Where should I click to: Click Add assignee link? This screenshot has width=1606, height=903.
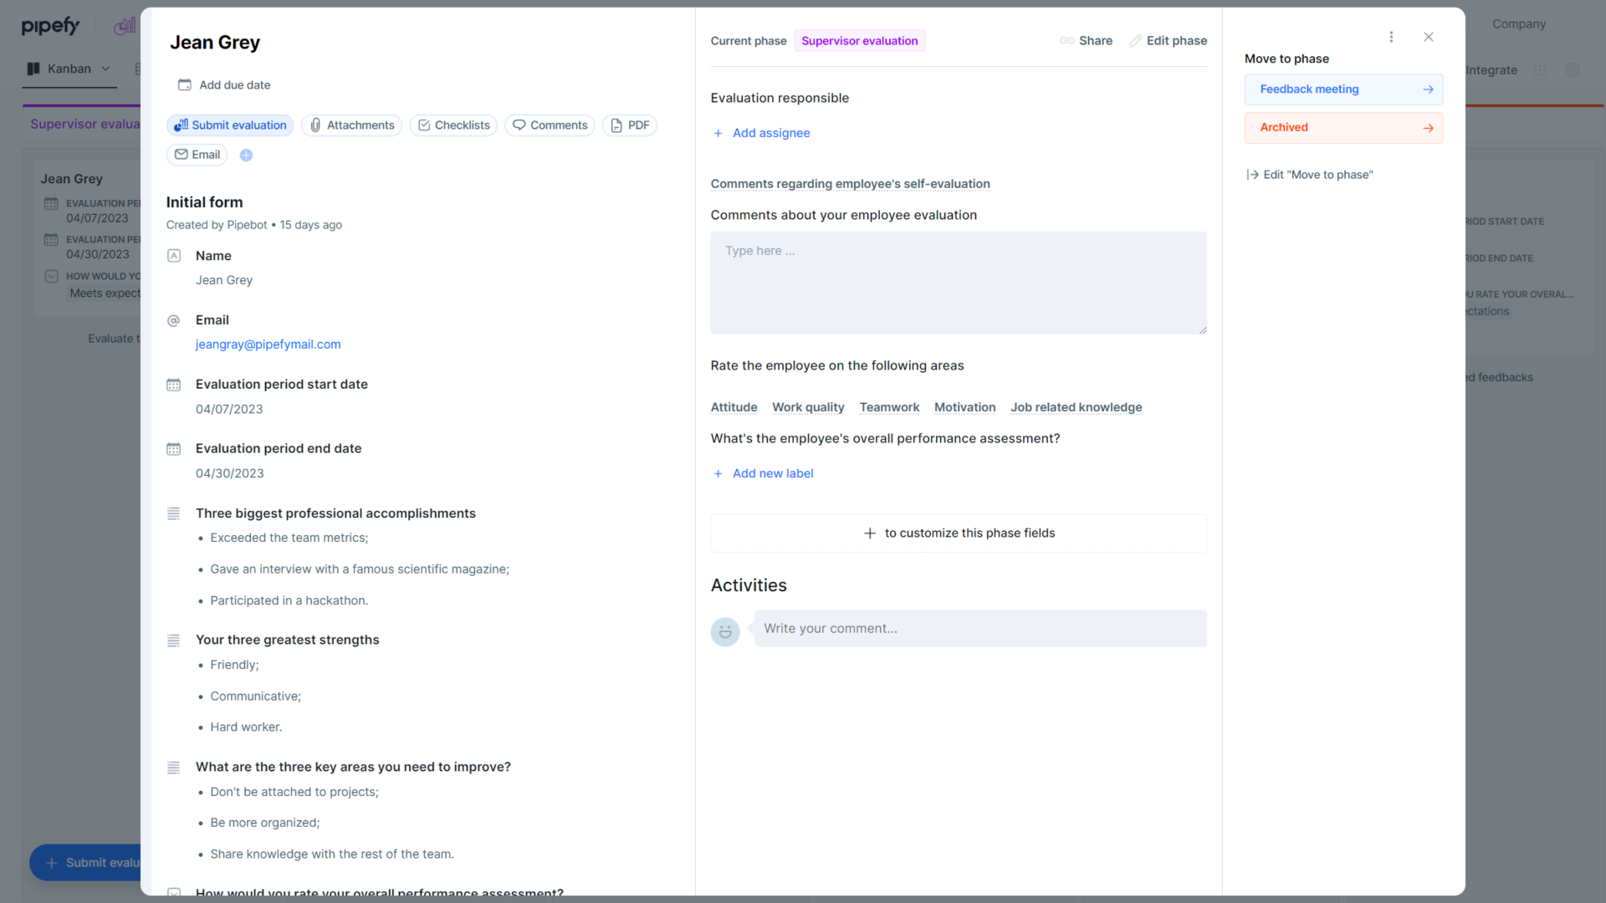click(x=771, y=133)
